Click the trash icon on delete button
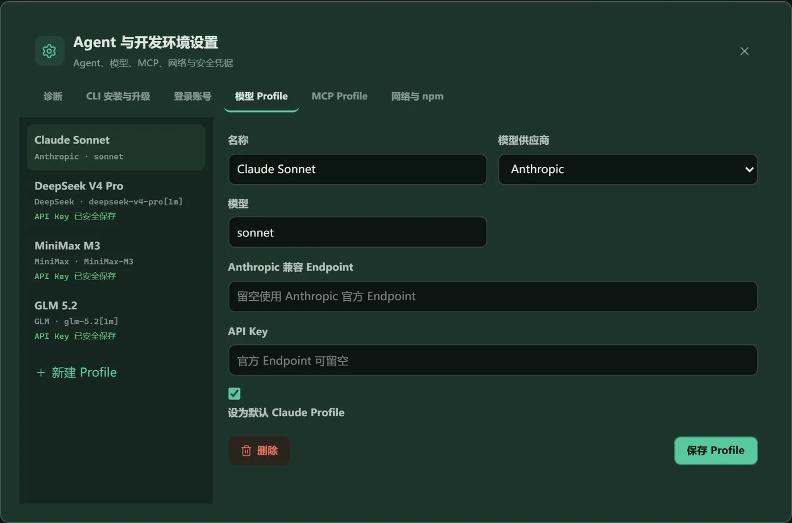This screenshot has height=523, width=792. (x=246, y=451)
